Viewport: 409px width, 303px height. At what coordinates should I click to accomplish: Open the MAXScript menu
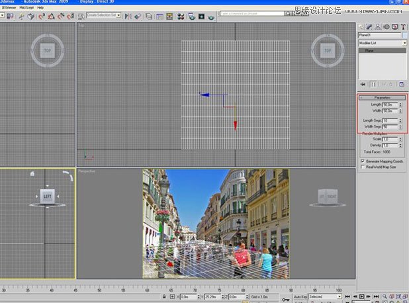click(x=26, y=8)
